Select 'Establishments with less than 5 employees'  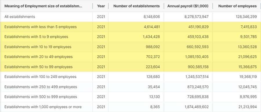[41, 27]
